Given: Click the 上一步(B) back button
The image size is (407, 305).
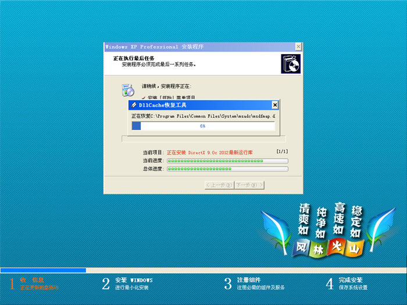Looking at the screenshot, I should [219, 185].
